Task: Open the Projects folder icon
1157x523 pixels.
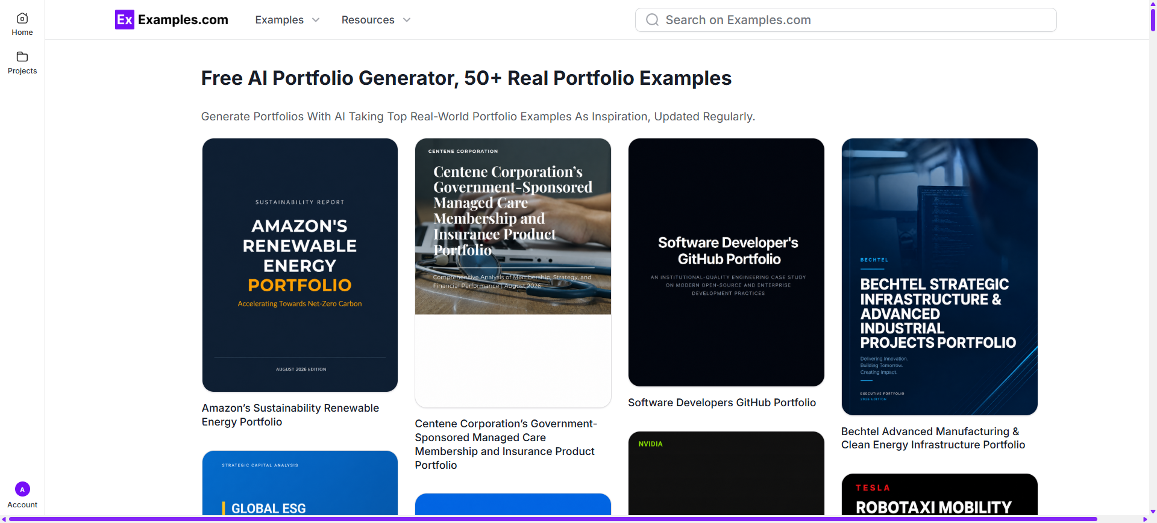Action: (22, 57)
